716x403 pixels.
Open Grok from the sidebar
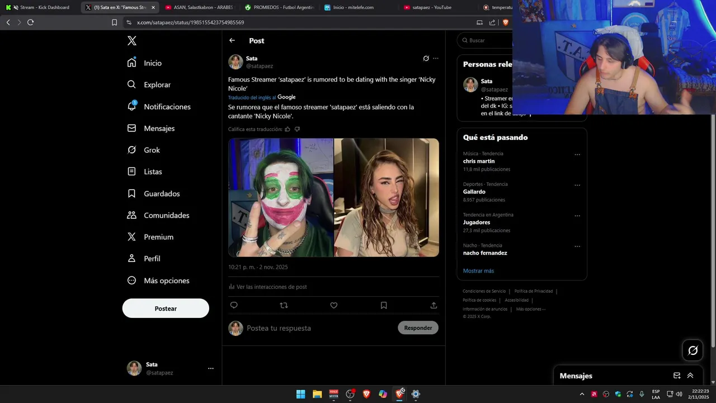[144, 150]
